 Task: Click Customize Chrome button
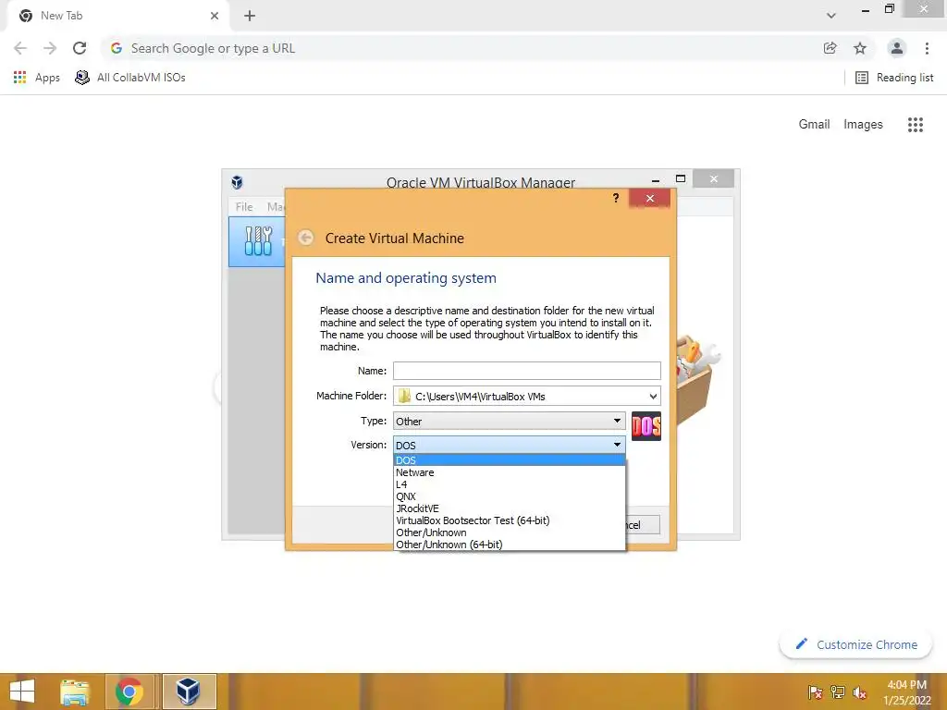pos(855,644)
